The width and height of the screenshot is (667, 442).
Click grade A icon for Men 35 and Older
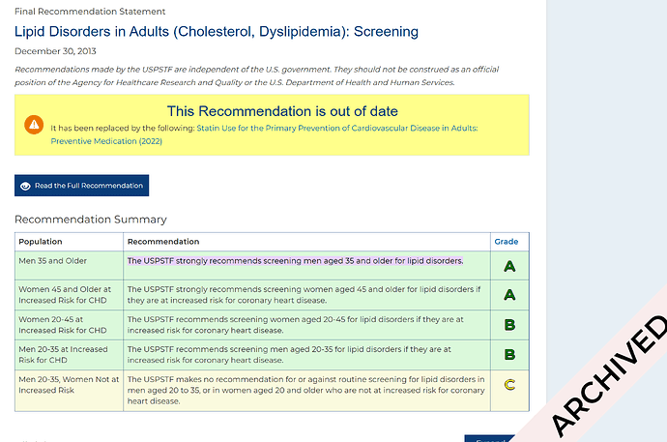point(509,266)
